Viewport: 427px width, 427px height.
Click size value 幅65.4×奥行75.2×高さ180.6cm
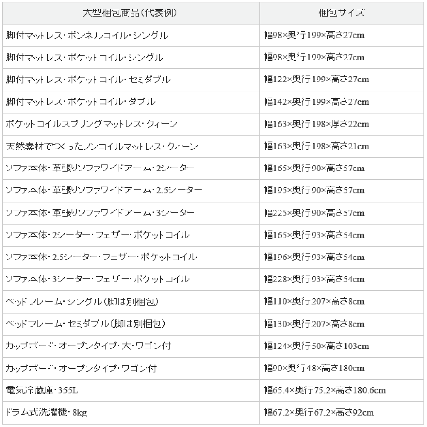point(325,390)
